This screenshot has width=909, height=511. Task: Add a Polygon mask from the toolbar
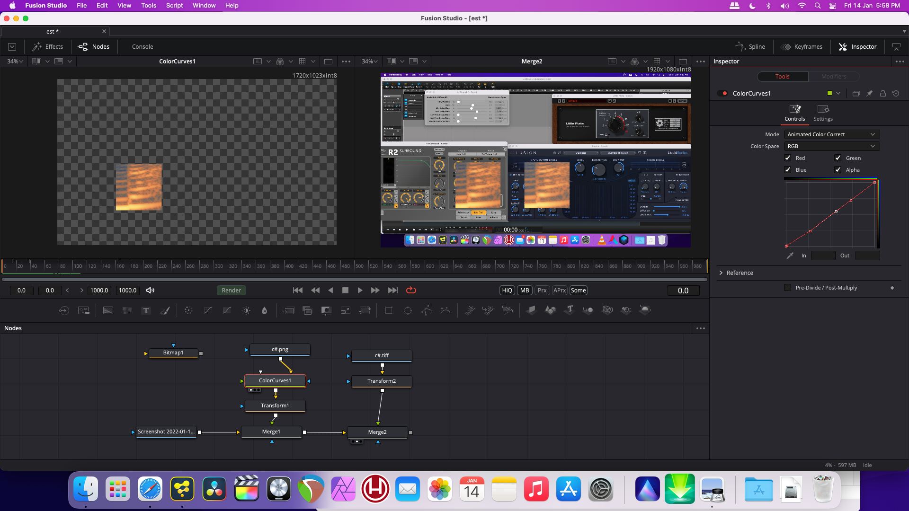pos(427,310)
